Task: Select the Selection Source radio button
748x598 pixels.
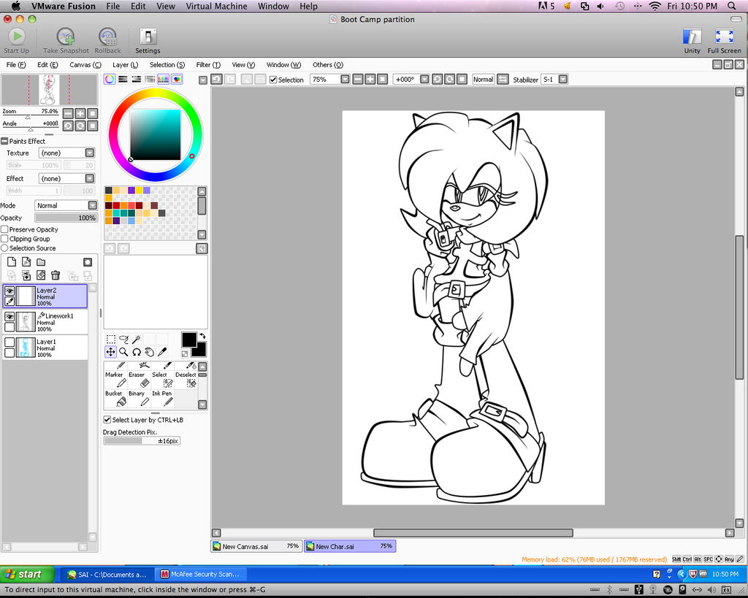Action: pyautogui.click(x=5, y=248)
